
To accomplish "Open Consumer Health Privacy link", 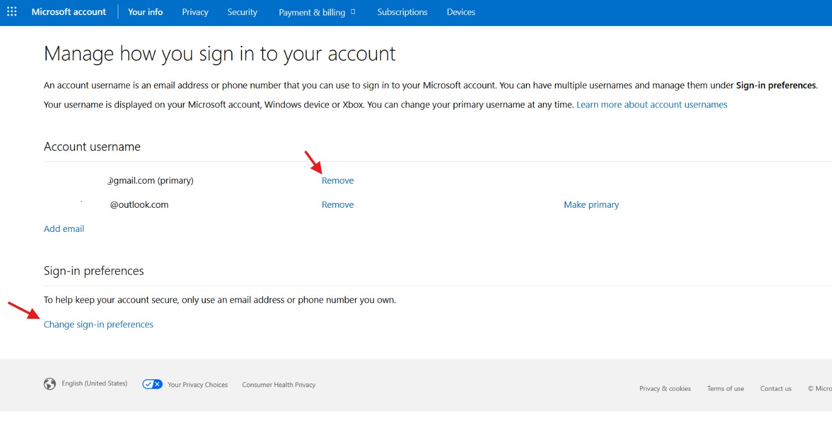I will (279, 385).
